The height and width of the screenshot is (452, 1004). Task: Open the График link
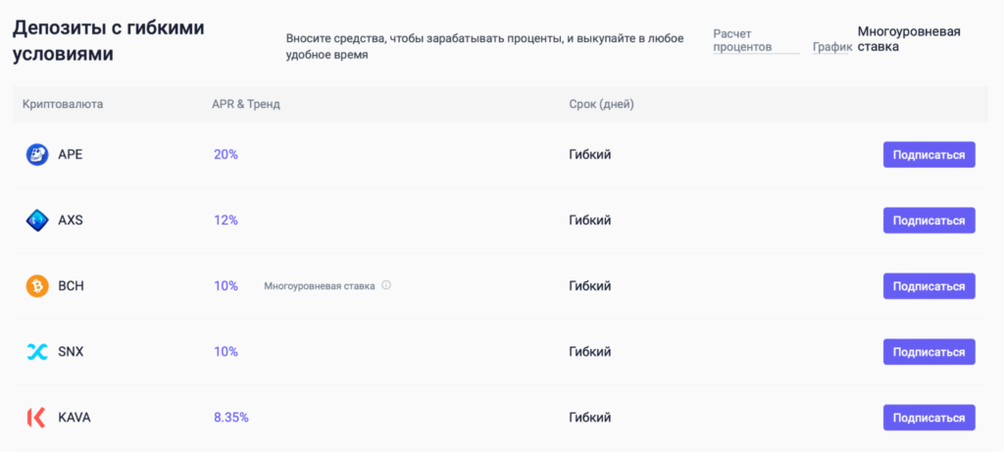pyautogui.click(x=831, y=47)
